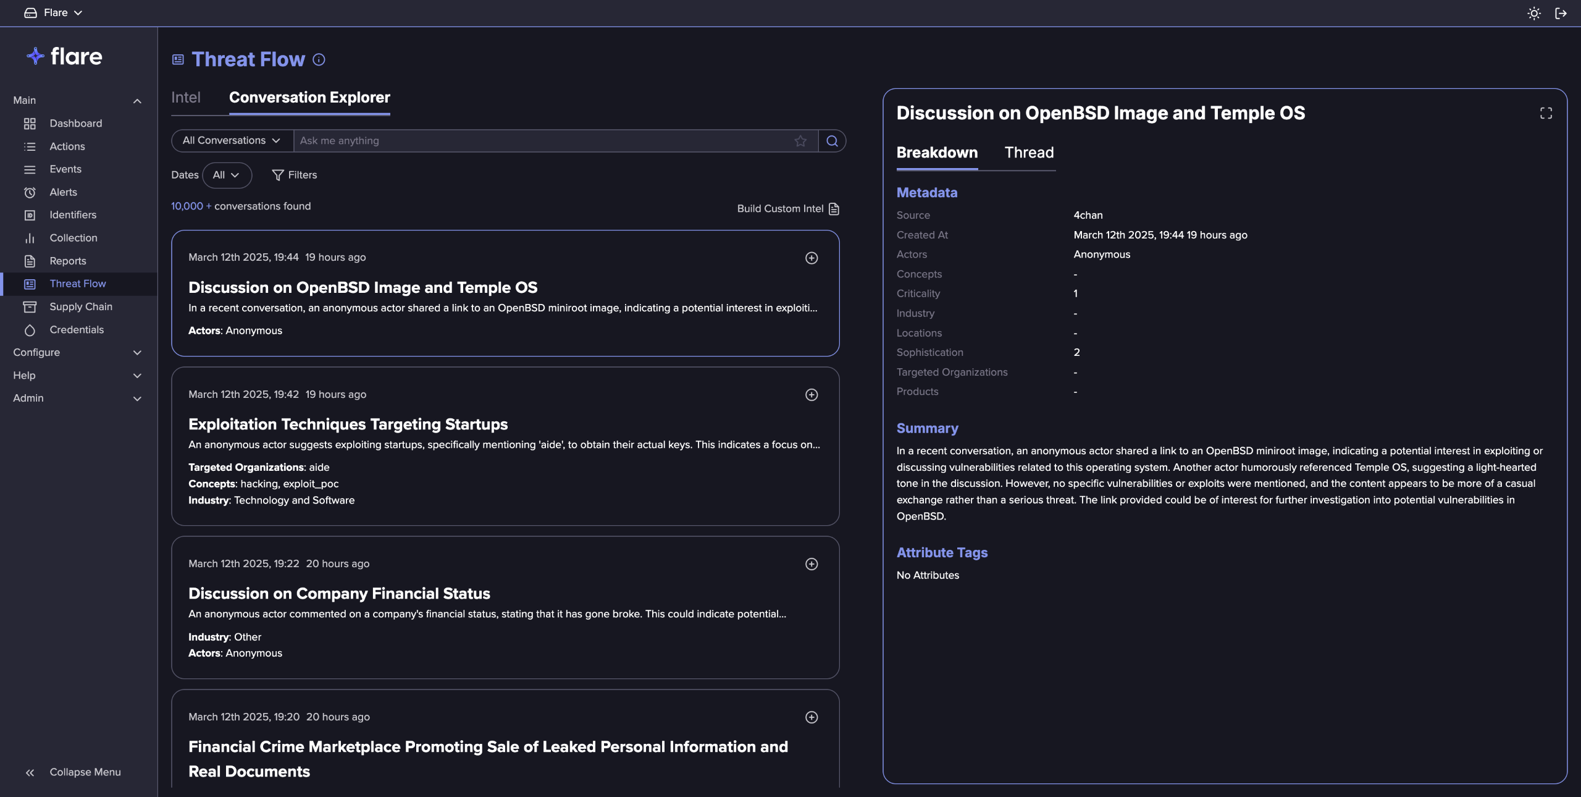Image resolution: width=1581 pixels, height=797 pixels.
Task: Click the logout icon in top bar
Action: 1561,13
